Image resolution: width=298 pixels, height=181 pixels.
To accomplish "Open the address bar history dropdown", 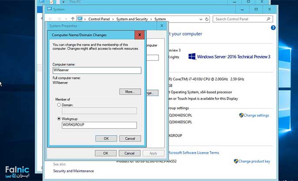I will click(201, 19).
